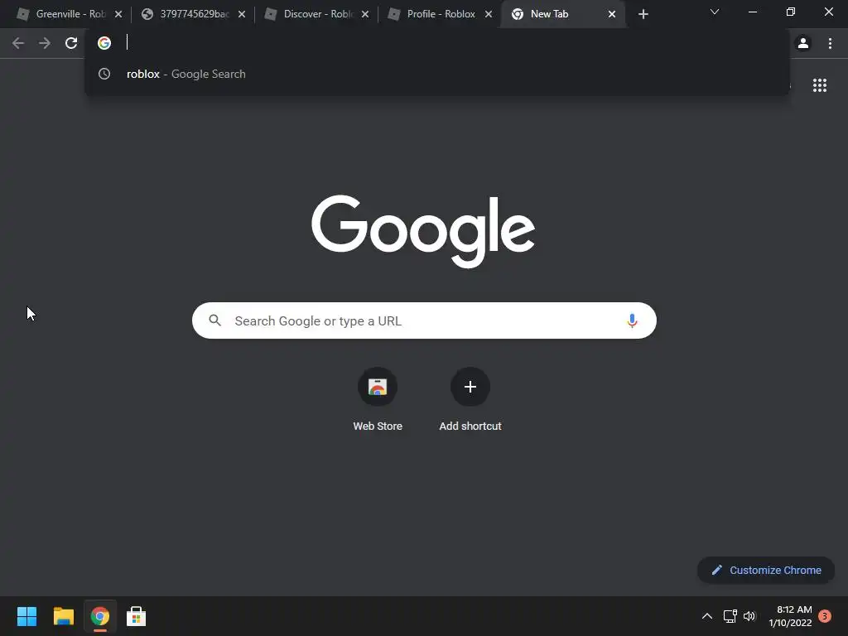848x636 pixels.
Task: Reload the current page
Action: coord(71,43)
